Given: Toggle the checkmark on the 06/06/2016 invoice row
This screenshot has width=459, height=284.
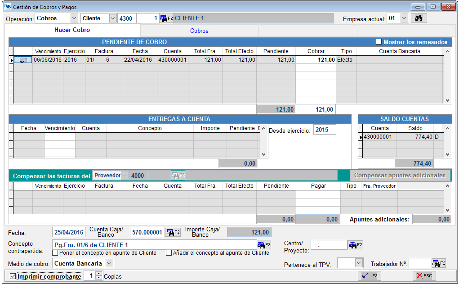Looking at the screenshot, I should pyautogui.click(x=22, y=60).
